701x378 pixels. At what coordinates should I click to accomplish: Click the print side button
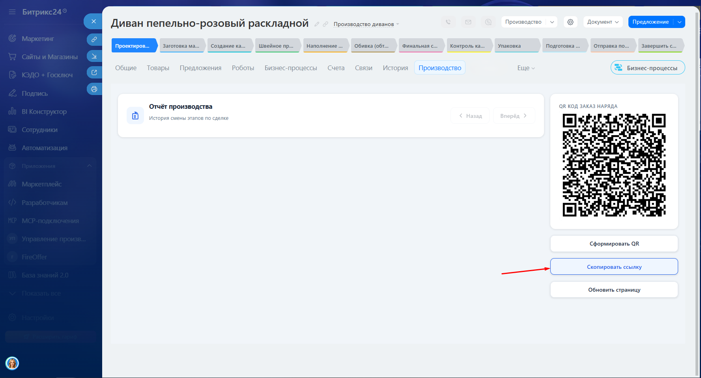[x=94, y=89]
